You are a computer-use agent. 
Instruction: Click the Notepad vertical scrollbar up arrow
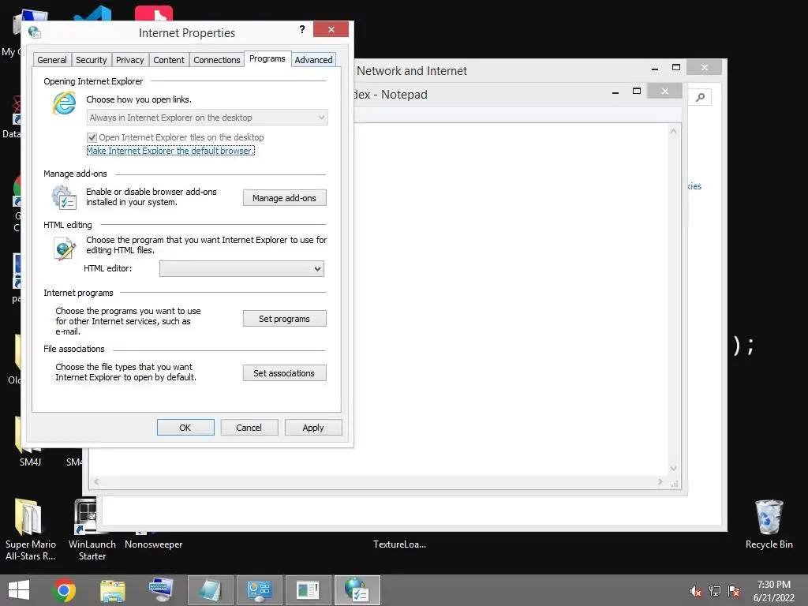(x=673, y=132)
